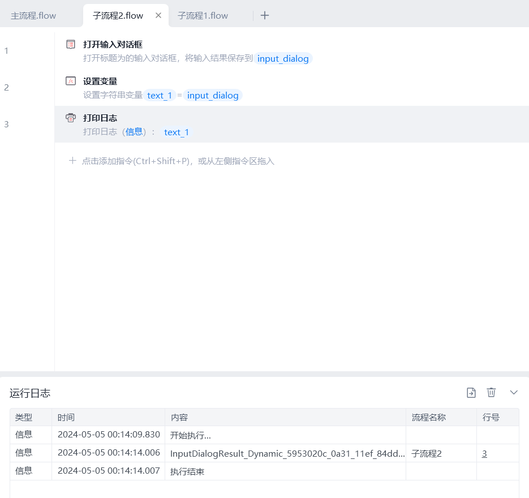Click the text_1 variable in set variable step
The image size is (529, 498).
coord(159,96)
